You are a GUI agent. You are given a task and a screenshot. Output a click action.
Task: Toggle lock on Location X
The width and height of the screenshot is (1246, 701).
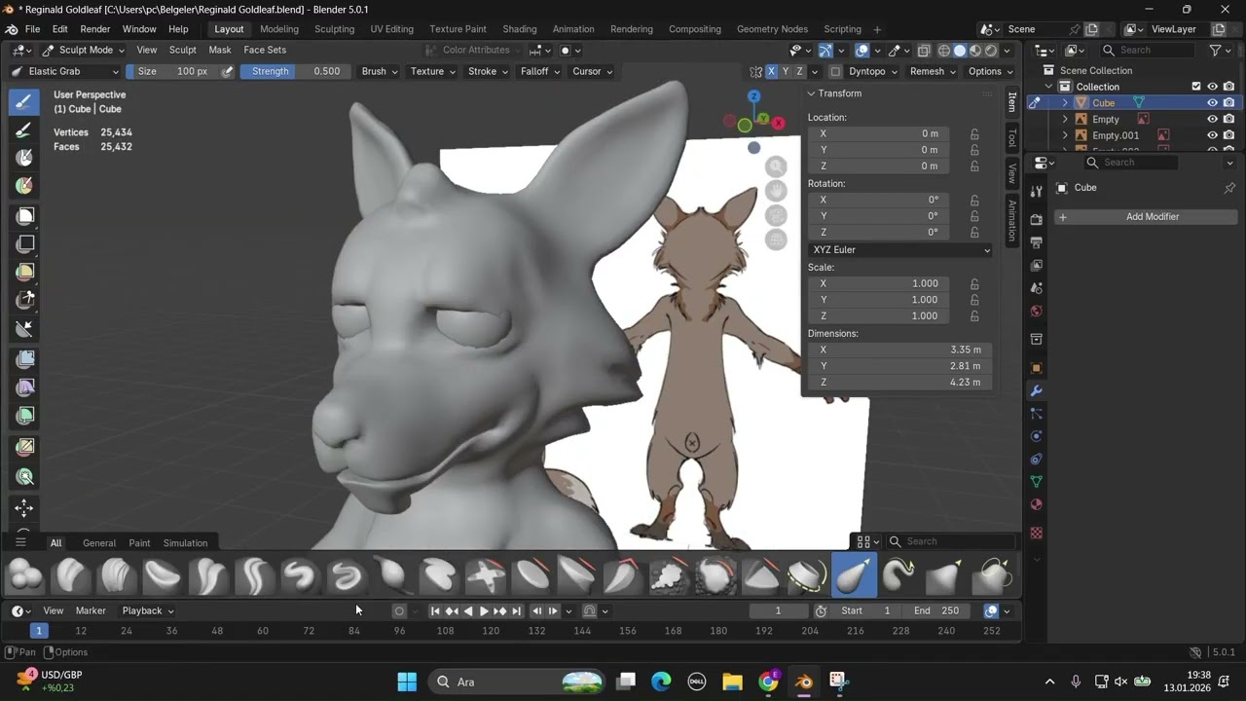(x=974, y=133)
